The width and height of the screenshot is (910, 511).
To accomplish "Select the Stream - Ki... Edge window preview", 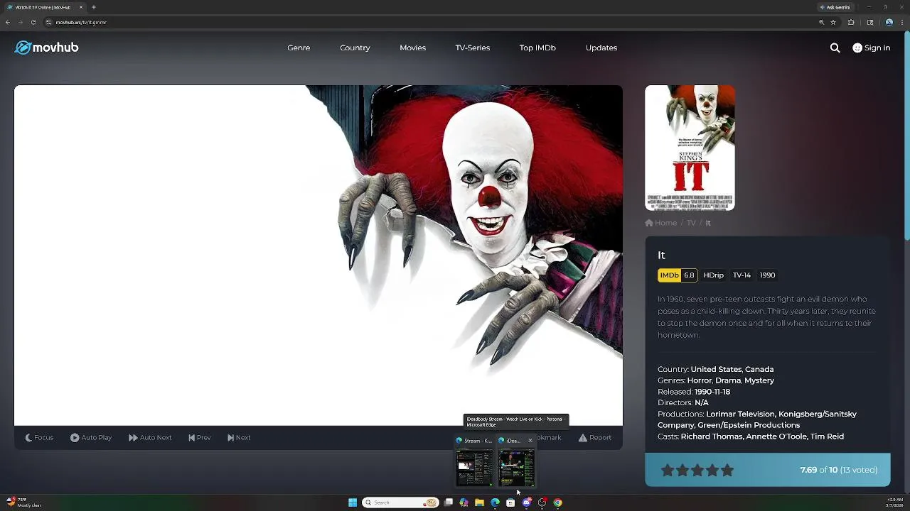I will tap(474, 462).
